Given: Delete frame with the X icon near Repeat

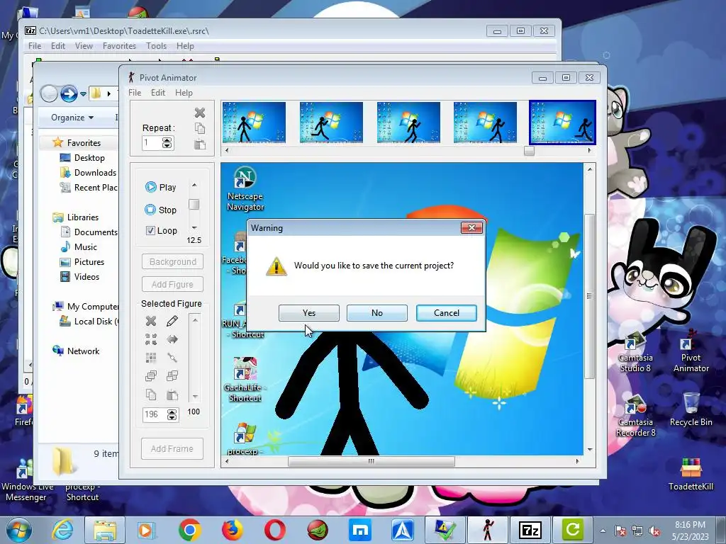Looking at the screenshot, I should point(200,113).
